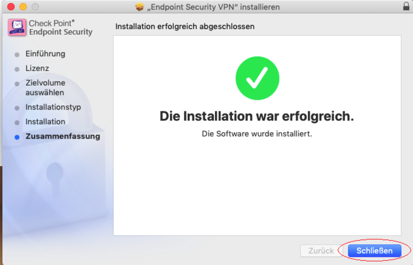The width and height of the screenshot is (413, 265).
Task: Click the blue bullet beside Zusammenfassung
Action: click(17, 137)
